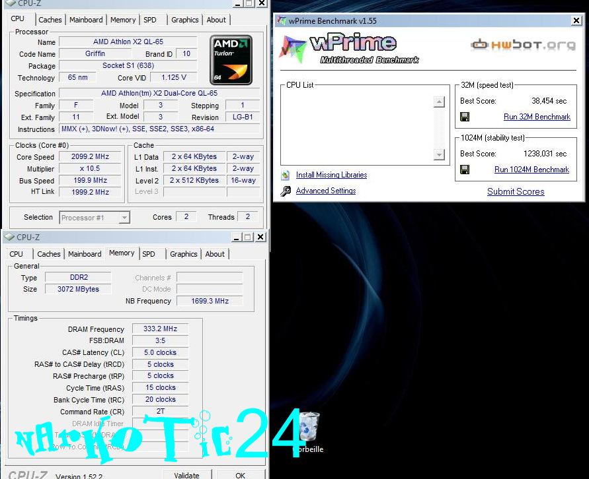Open Advanced Settings link
Image resolution: width=589 pixels, height=479 pixels.
[x=326, y=191]
